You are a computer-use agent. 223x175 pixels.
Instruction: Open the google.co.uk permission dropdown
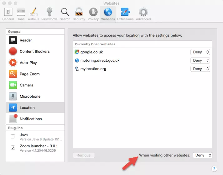coord(200,52)
